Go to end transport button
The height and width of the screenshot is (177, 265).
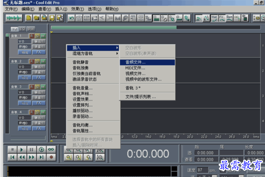(x=41, y=157)
